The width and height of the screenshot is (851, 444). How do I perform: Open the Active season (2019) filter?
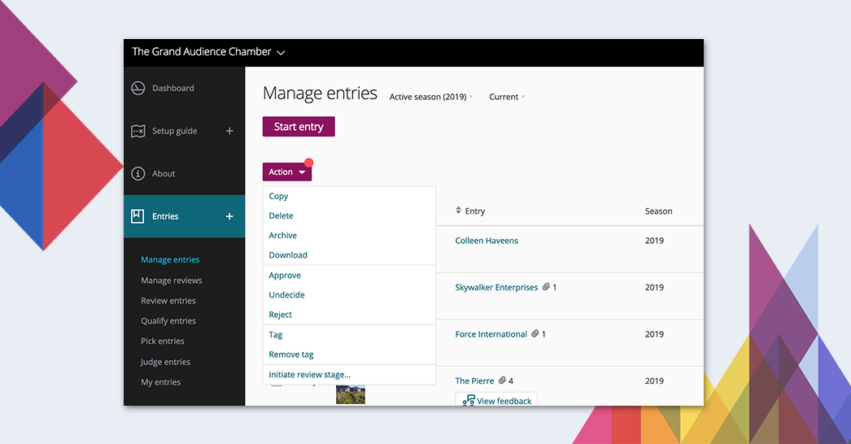[x=431, y=97]
